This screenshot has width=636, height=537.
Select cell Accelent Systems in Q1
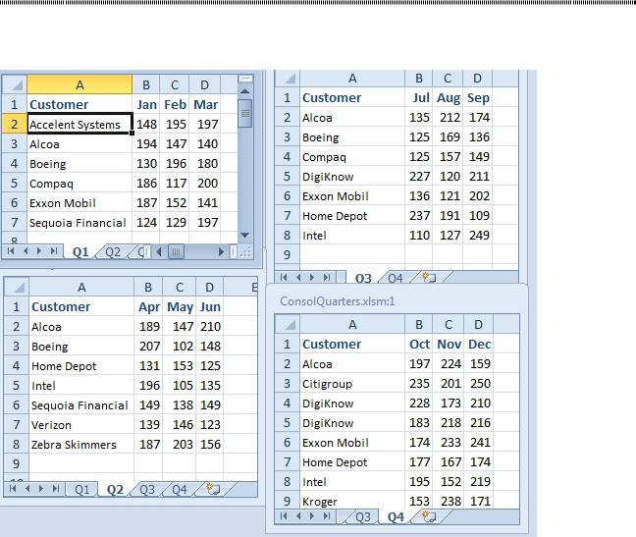click(79, 124)
